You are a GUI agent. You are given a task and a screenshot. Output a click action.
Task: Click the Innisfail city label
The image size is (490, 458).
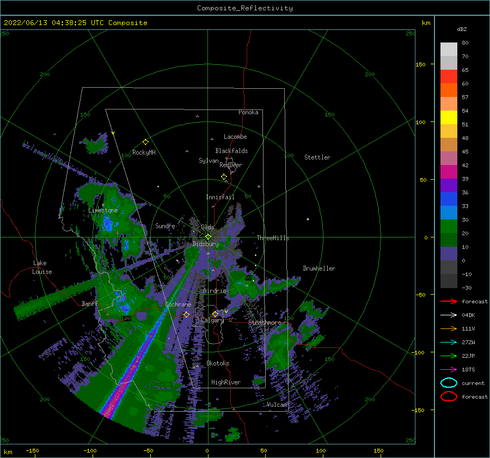(x=220, y=197)
